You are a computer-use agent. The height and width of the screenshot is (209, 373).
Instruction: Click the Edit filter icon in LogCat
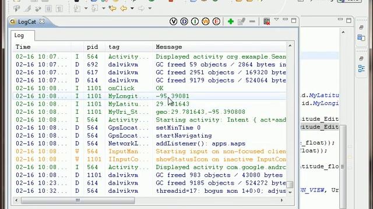coord(241,21)
